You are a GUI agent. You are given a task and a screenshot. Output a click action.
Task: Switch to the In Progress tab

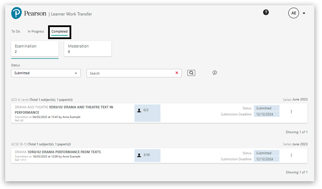(x=36, y=31)
